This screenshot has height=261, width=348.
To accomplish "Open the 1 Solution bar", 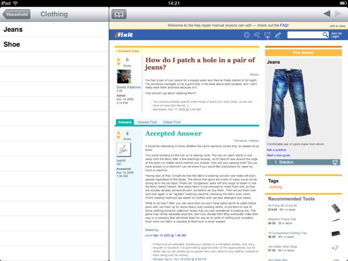I will [x=303, y=162].
